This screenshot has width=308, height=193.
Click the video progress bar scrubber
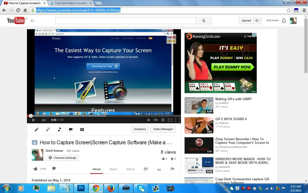(x=31, y=116)
